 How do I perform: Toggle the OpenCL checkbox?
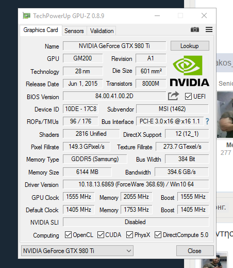pyautogui.click(x=68, y=235)
